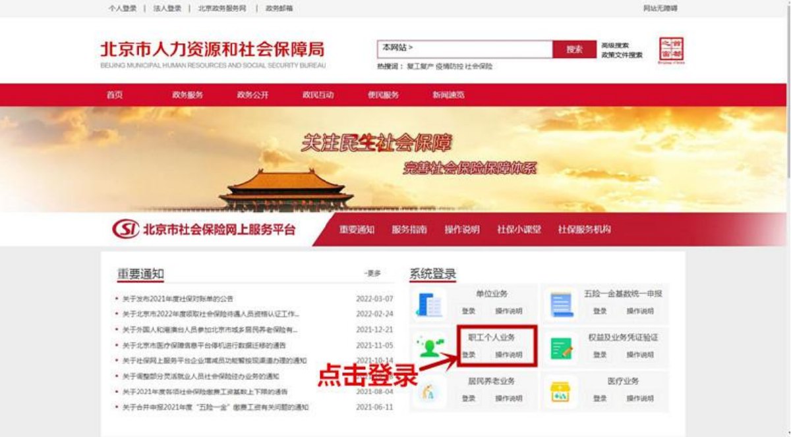This screenshot has width=791, height=437.
Task: Click 操作说明 under 权益及业务凭证验证
Action: 640,355
